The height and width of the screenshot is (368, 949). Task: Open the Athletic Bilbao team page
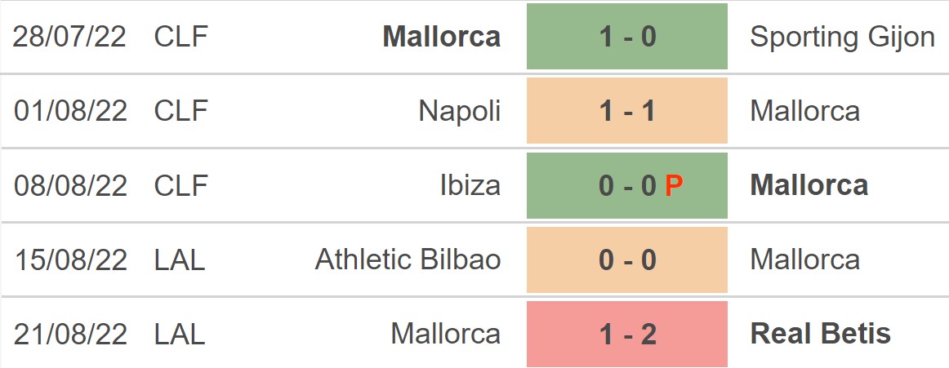[408, 259]
